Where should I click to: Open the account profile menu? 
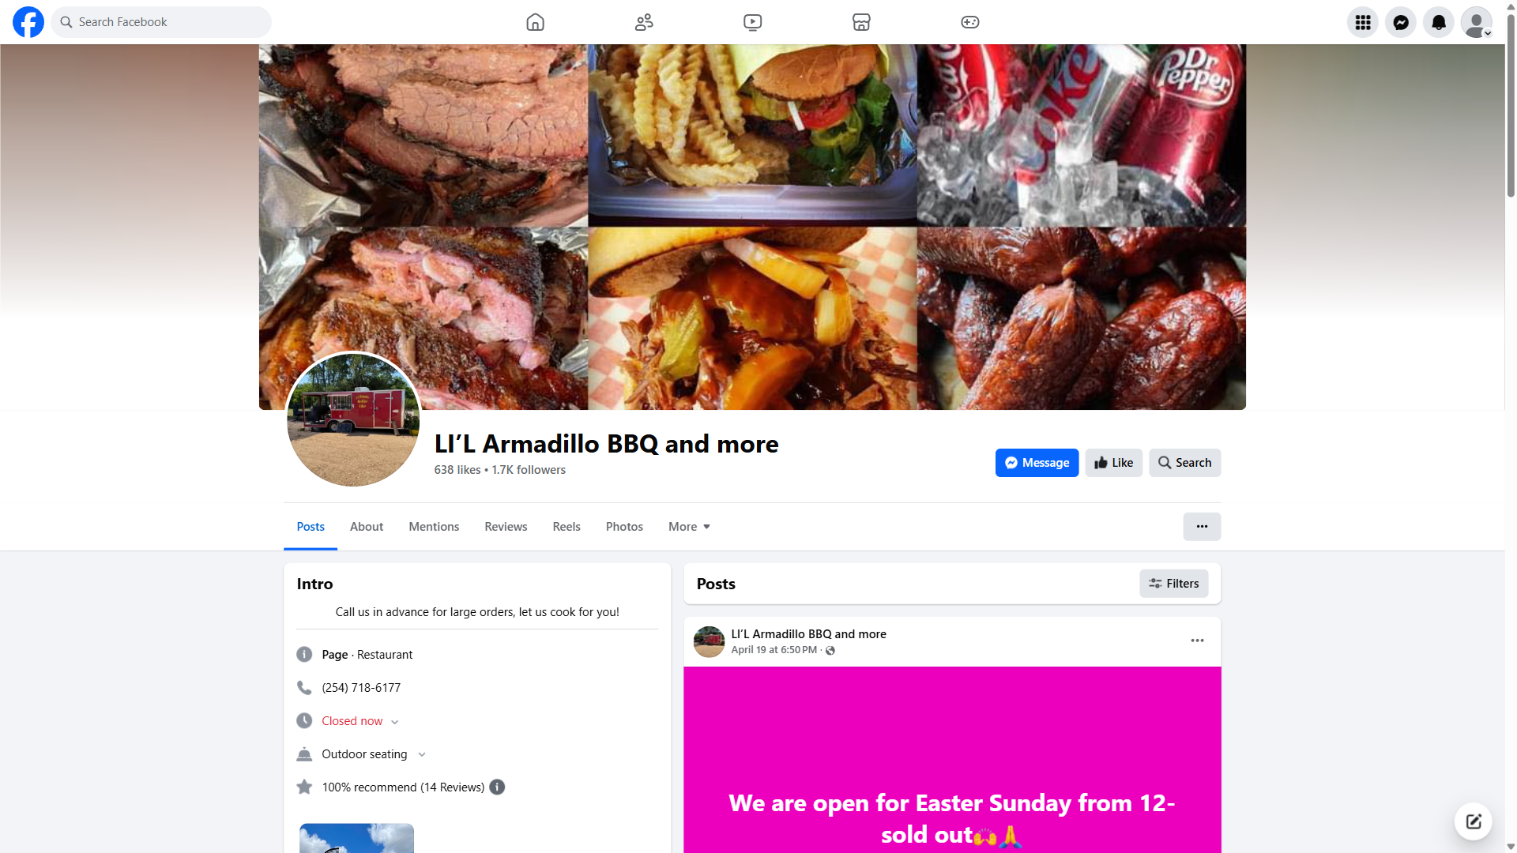(1477, 22)
